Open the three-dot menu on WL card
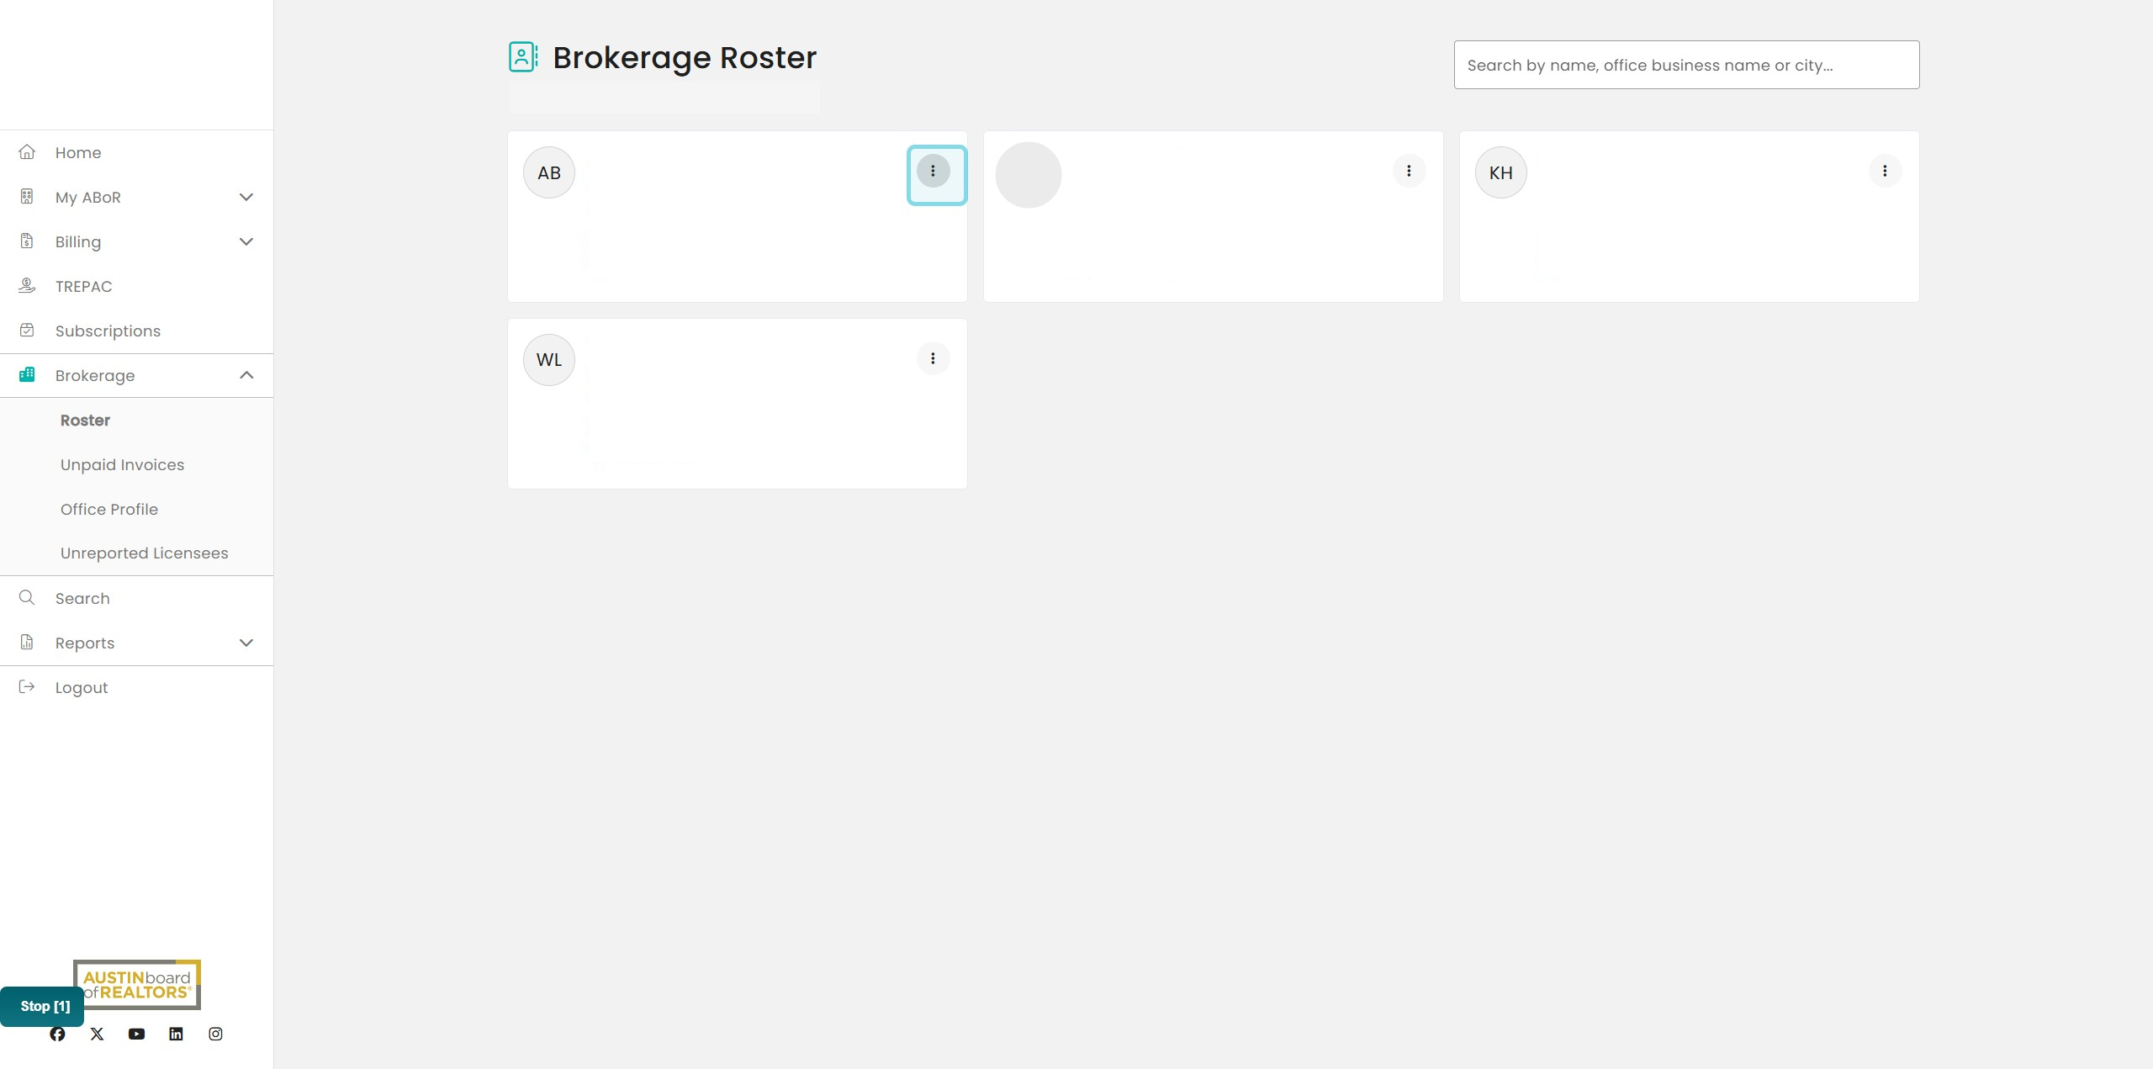The width and height of the screenshot is (2153, 1069). tap(933, 358)
